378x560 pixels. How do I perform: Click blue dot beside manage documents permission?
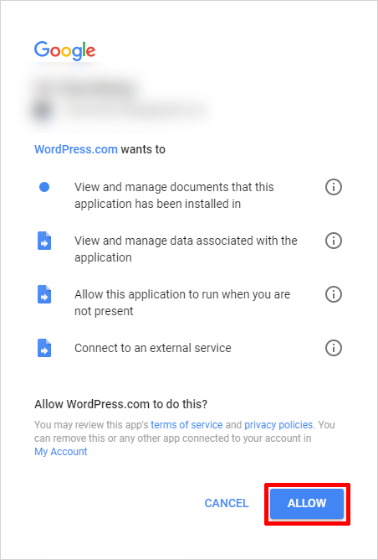[44, 187]
